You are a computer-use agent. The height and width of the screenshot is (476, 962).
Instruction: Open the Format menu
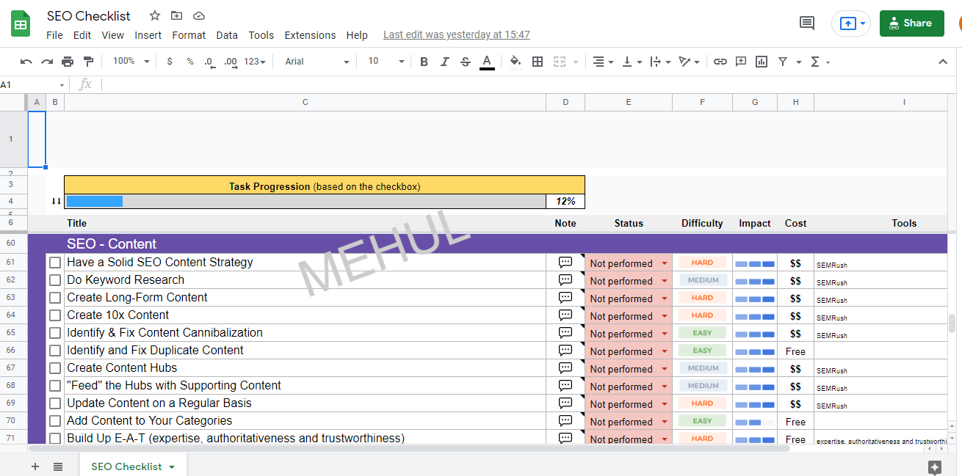coord(189,35)
